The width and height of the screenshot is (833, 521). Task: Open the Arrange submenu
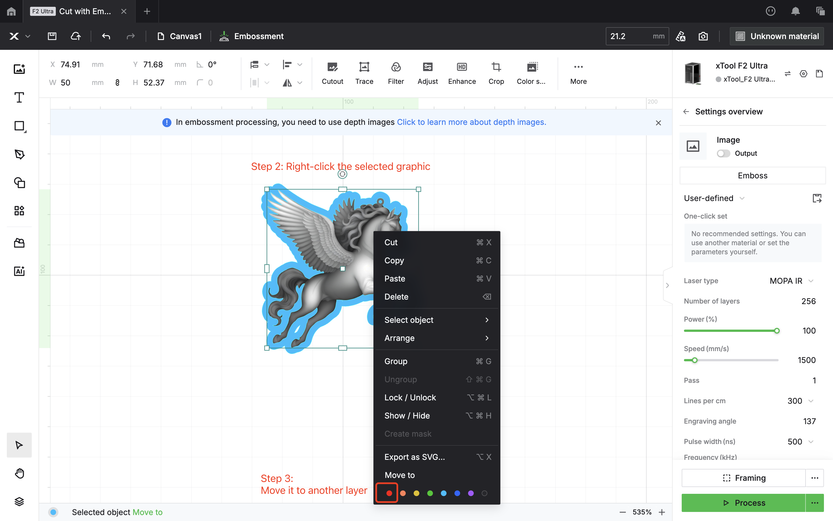point(437,338)
